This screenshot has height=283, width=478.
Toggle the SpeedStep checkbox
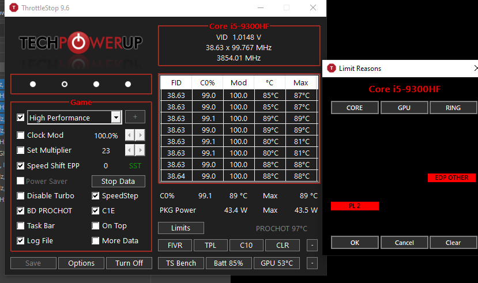95,195
